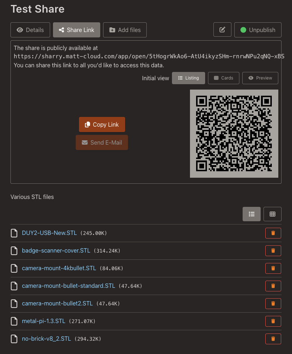This screenshot has height=354, width=292.
Task: Click the Send E-Mail button
Action: pyautogui.click(x=102, y=142)
